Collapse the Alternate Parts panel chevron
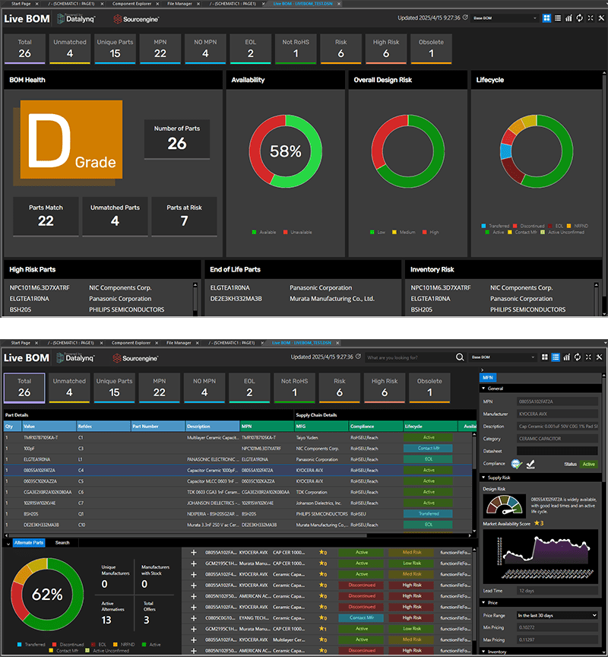This screenshot has width=608, height=657. pos(8,543)
